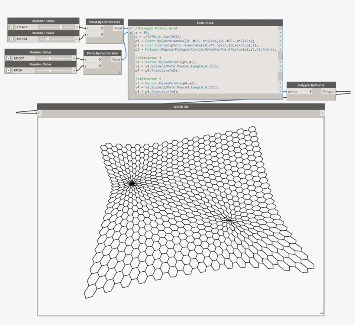Click the slider handle of the 315.433 Number Slider
The width and height of the screenshot is (355, 325).
click(x=61, y=27)
